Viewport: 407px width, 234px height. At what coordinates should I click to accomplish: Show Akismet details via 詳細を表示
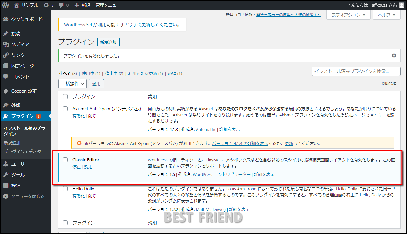click(230, 130)
